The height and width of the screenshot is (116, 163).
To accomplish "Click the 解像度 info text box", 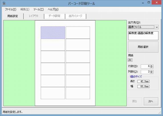I will coord(143,36).
